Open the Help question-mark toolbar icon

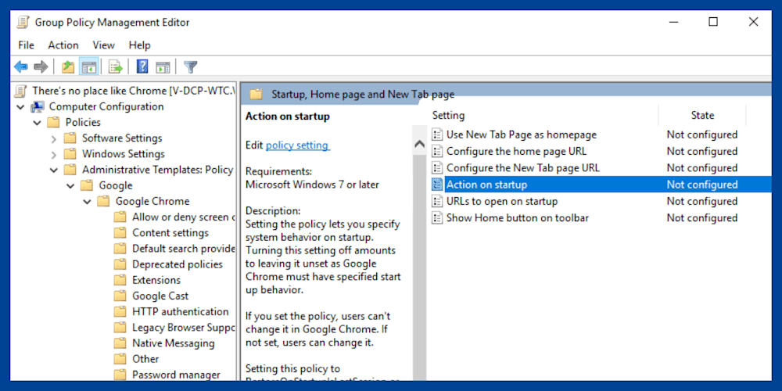[x=142, y=66]
